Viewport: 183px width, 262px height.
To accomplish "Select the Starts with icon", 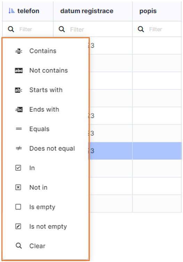I will (x=18, y=90).
